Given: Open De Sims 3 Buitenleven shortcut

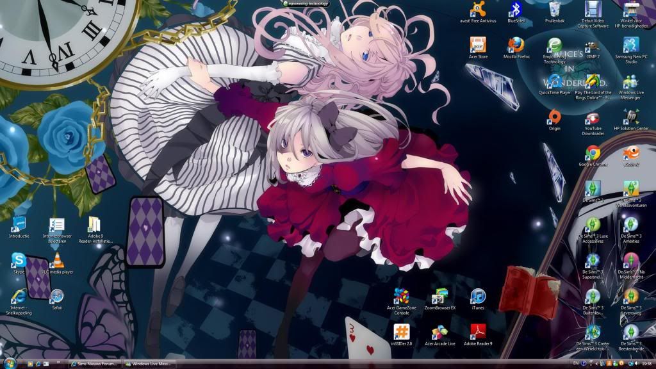Looking at the screenshot, I should [x=593, y=302].
